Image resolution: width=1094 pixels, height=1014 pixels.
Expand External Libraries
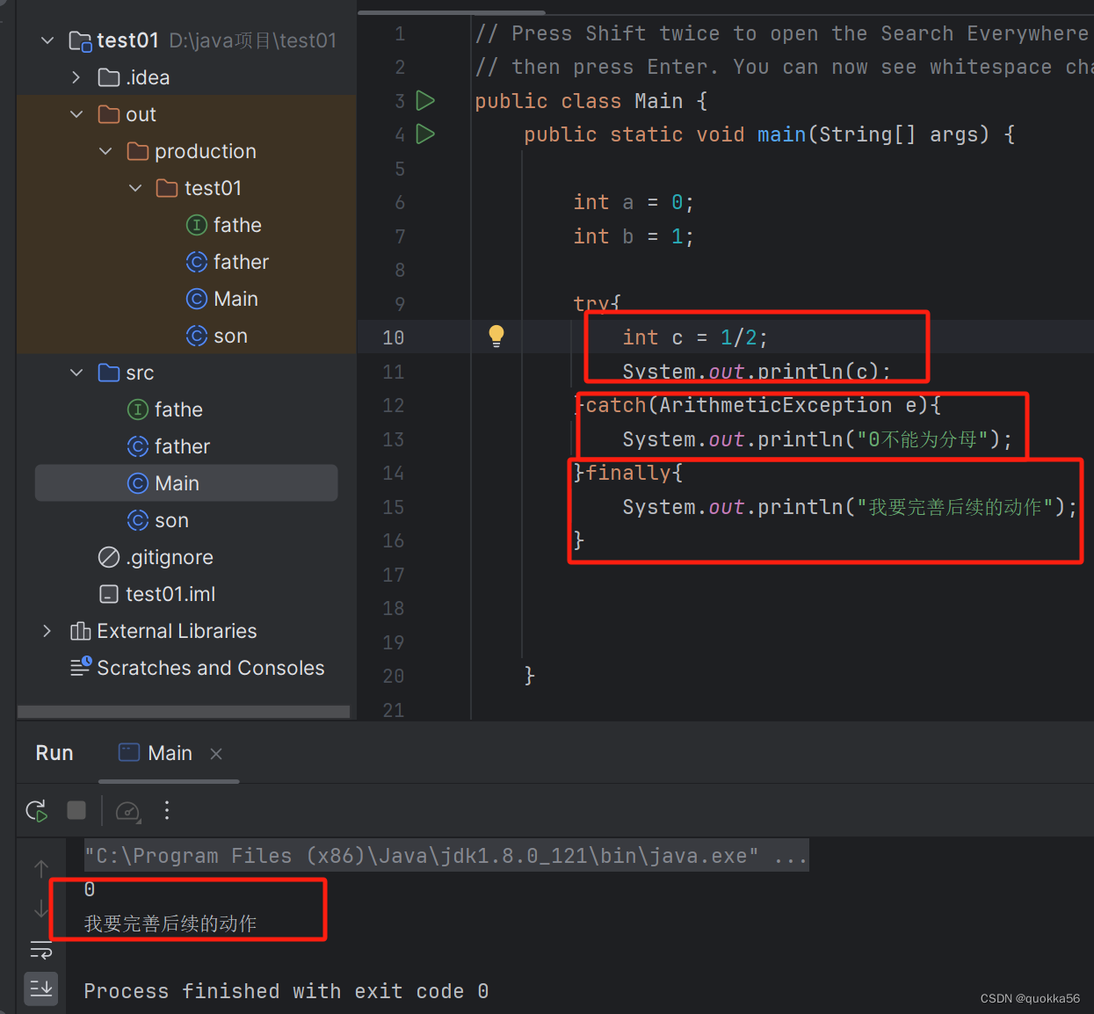(x=47, y=631)
